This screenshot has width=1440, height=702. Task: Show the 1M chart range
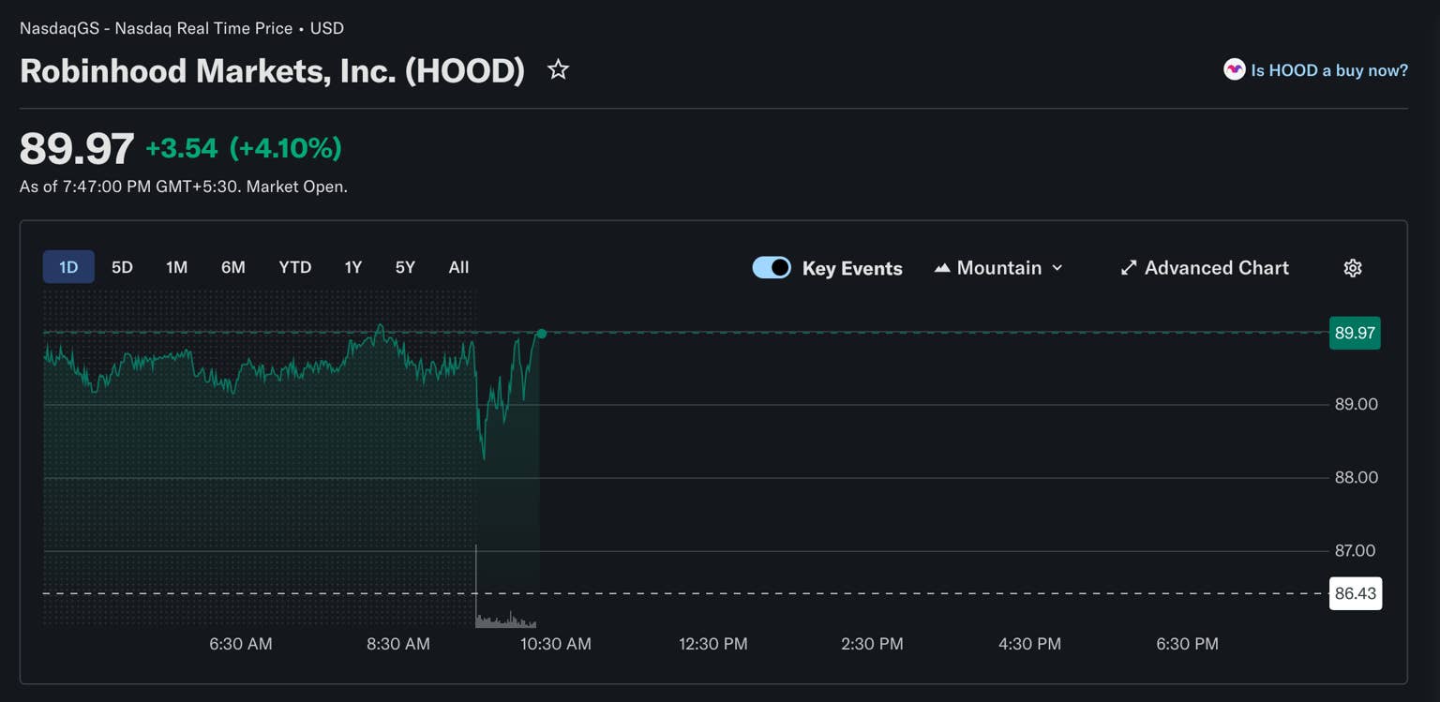pyautogui.click(x=176, y=267)
